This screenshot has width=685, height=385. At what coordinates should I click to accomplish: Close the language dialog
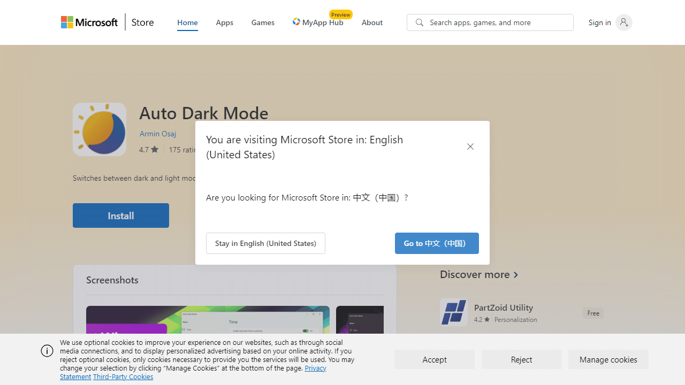coord(470,147)
